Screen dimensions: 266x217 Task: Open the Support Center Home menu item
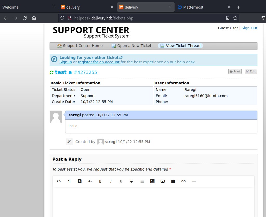(80, 46)
